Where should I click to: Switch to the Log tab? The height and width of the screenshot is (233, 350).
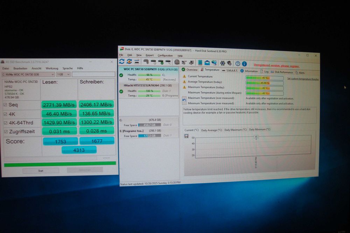pos(264,72)
